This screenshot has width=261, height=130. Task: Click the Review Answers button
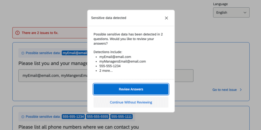131,89
